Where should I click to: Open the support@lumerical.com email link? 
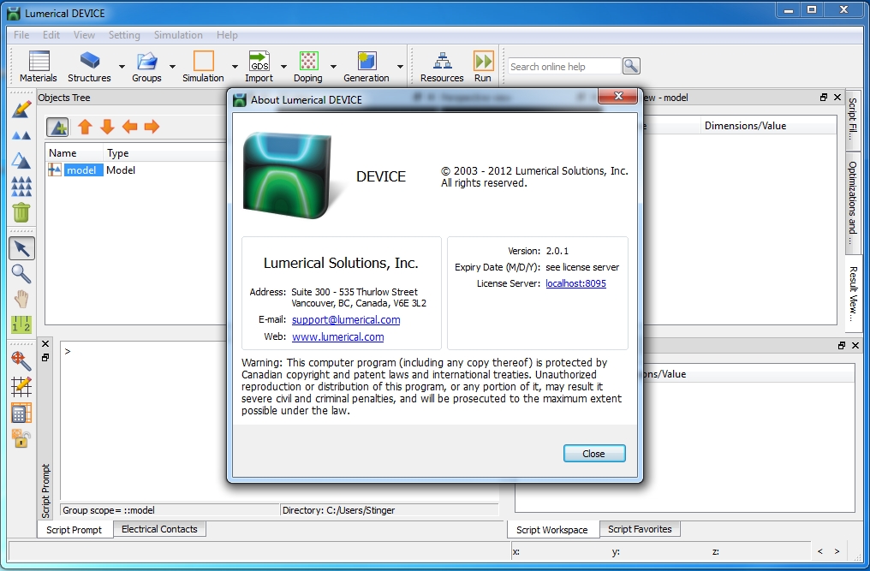coord(346,319)
